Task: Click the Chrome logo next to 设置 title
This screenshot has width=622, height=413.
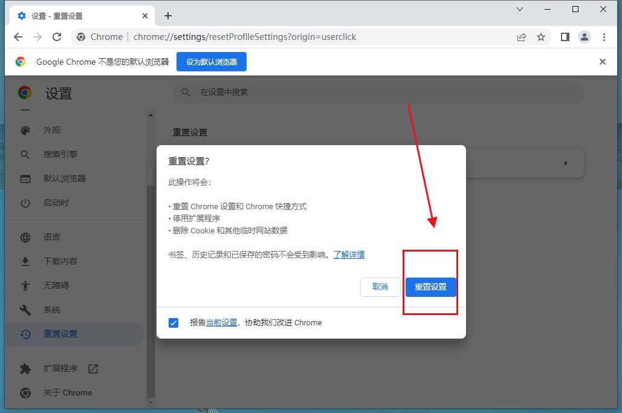Action: [x=25, y=93]
